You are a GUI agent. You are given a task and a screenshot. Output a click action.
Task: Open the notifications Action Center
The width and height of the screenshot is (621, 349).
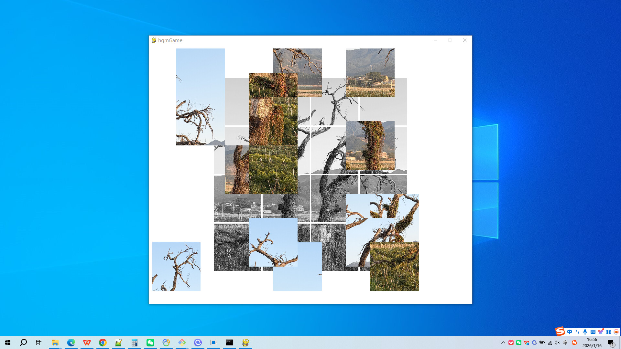(611, 342)
